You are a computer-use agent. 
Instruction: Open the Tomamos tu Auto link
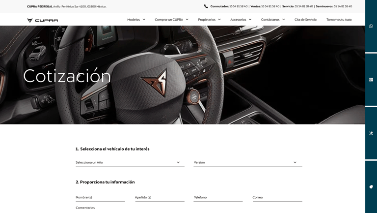[x=339, y=20]
